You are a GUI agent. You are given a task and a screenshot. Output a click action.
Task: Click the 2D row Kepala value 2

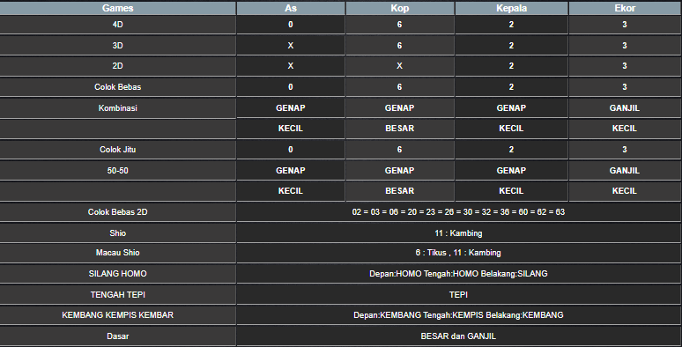coord(511,66)
